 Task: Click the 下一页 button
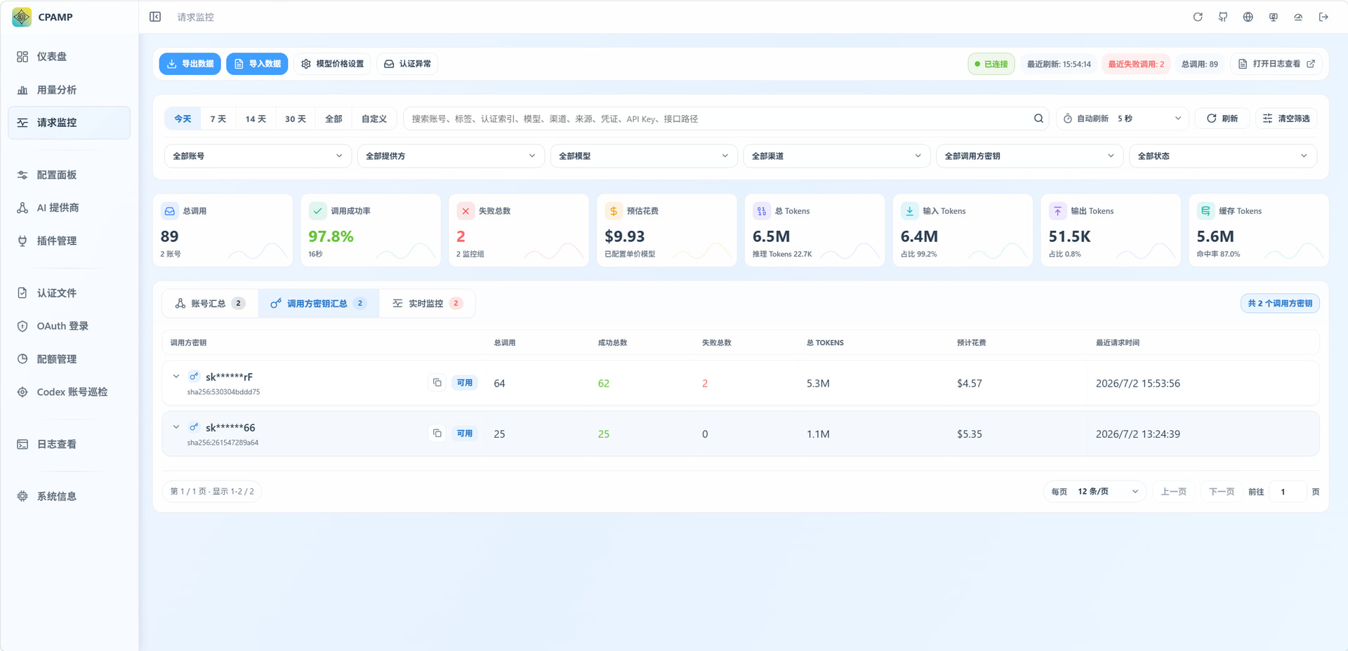(1222, 492)
